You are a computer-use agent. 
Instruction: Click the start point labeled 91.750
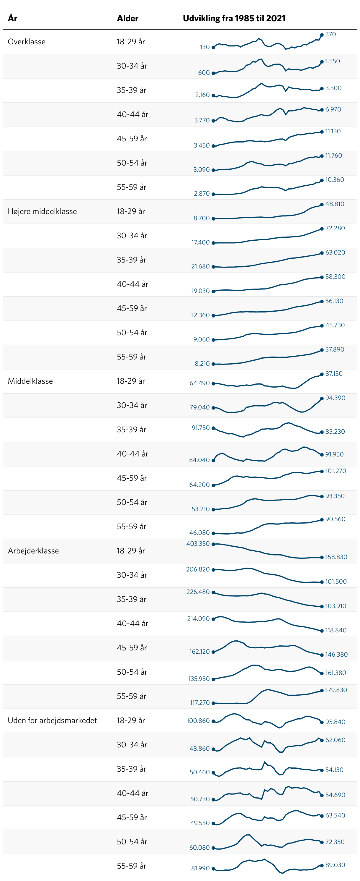[x=213, y=428]
